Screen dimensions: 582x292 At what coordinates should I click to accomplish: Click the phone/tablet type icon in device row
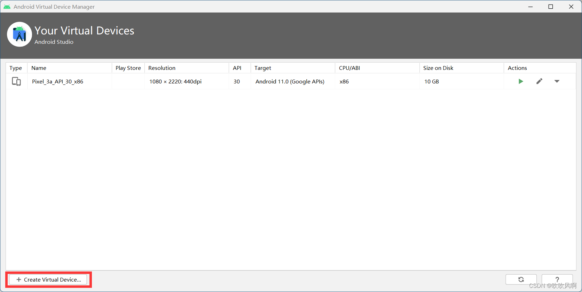pyautogui.click(x=16, y=81)
